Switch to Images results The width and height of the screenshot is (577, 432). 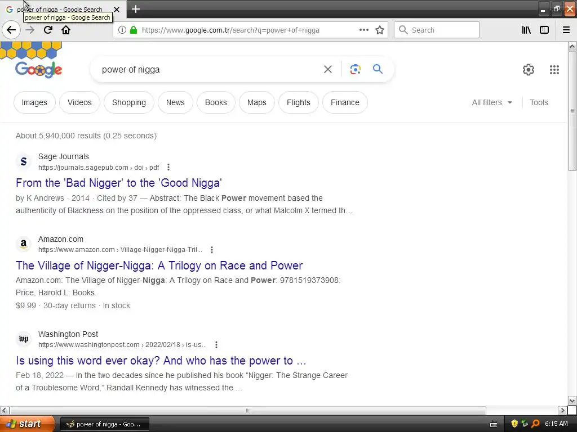[x=34, y=102]
